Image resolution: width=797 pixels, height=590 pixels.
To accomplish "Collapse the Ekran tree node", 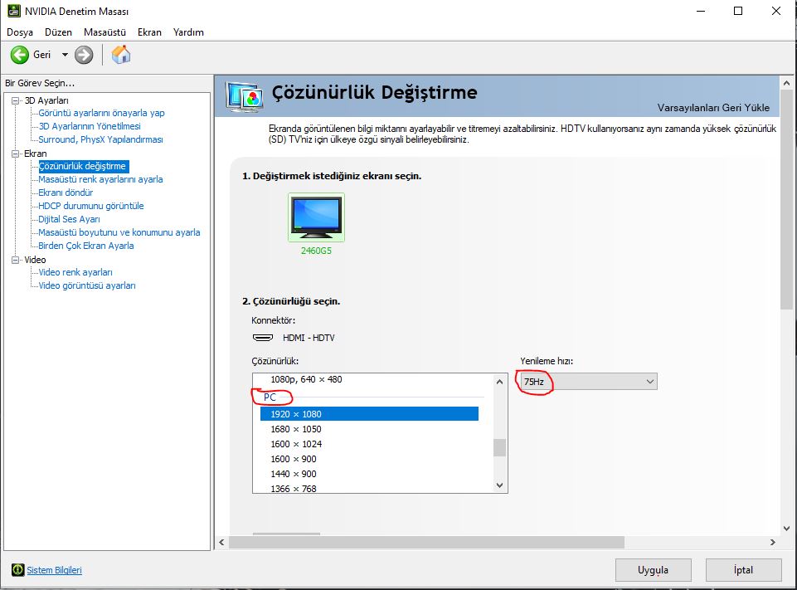I will click(16, 154).
